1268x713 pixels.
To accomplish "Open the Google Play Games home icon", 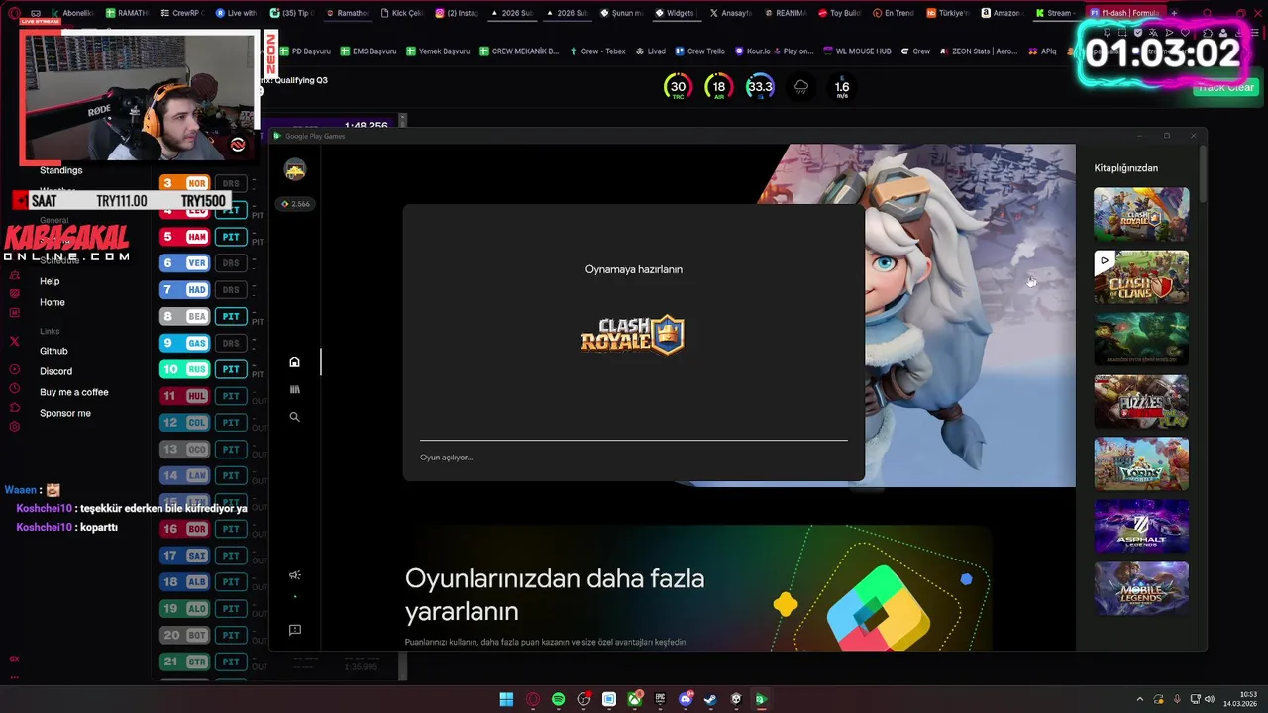I will click(x=294, y=362).
